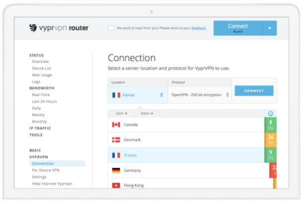Viewport: 304px width, 209px height.
Task: Click the Connect Austin button
Action: (238, 28)
